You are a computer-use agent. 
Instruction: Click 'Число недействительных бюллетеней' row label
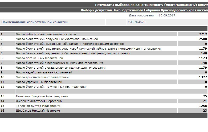[x=44, y=72]
